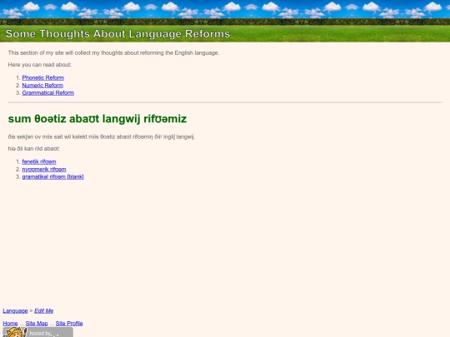Open the Site Map link
The width and height of the screenshot is (450, 337).
point(37,324)
